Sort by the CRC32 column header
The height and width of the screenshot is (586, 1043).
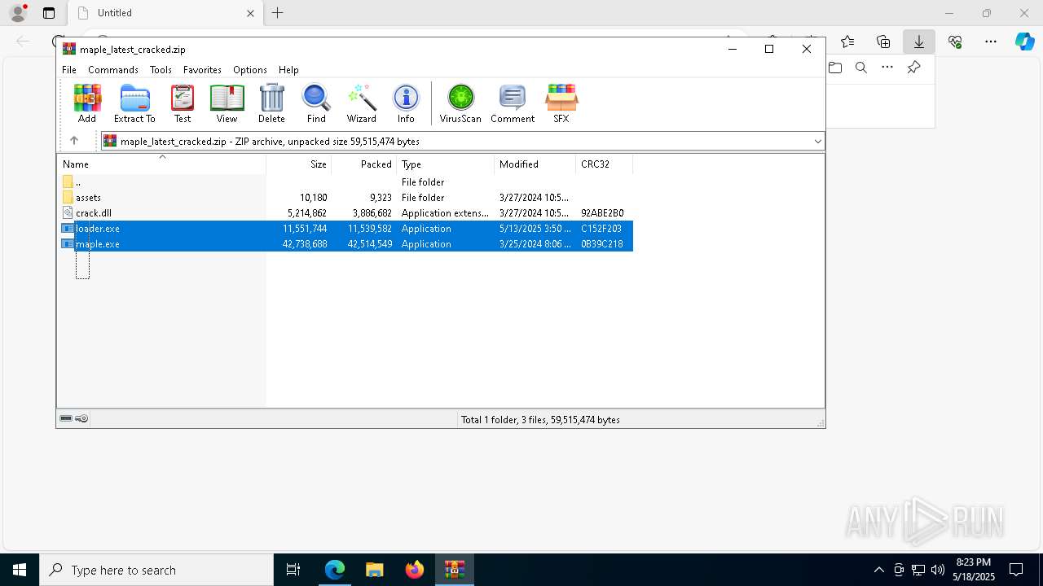[x=604, y=164]
